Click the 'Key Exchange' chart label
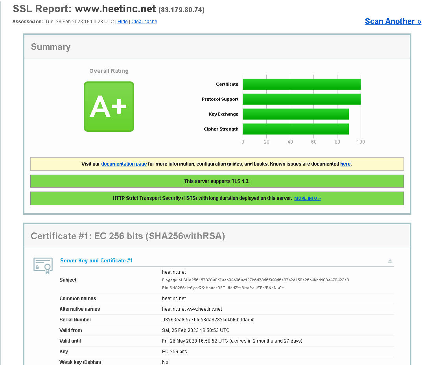Screen dimensions: 433x365 coord(224,114)
